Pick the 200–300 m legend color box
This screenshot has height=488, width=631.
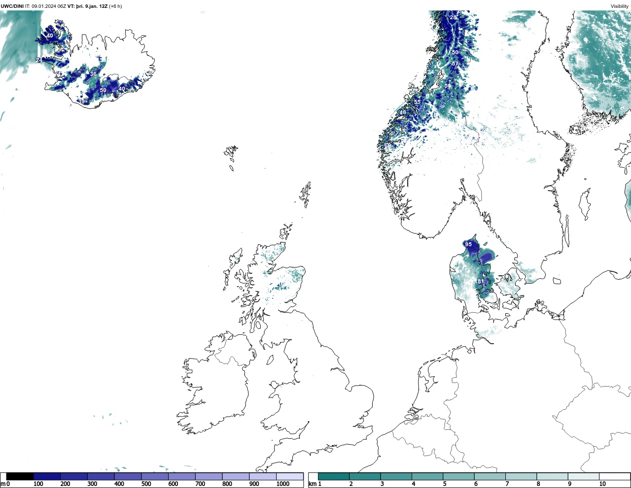74,477
